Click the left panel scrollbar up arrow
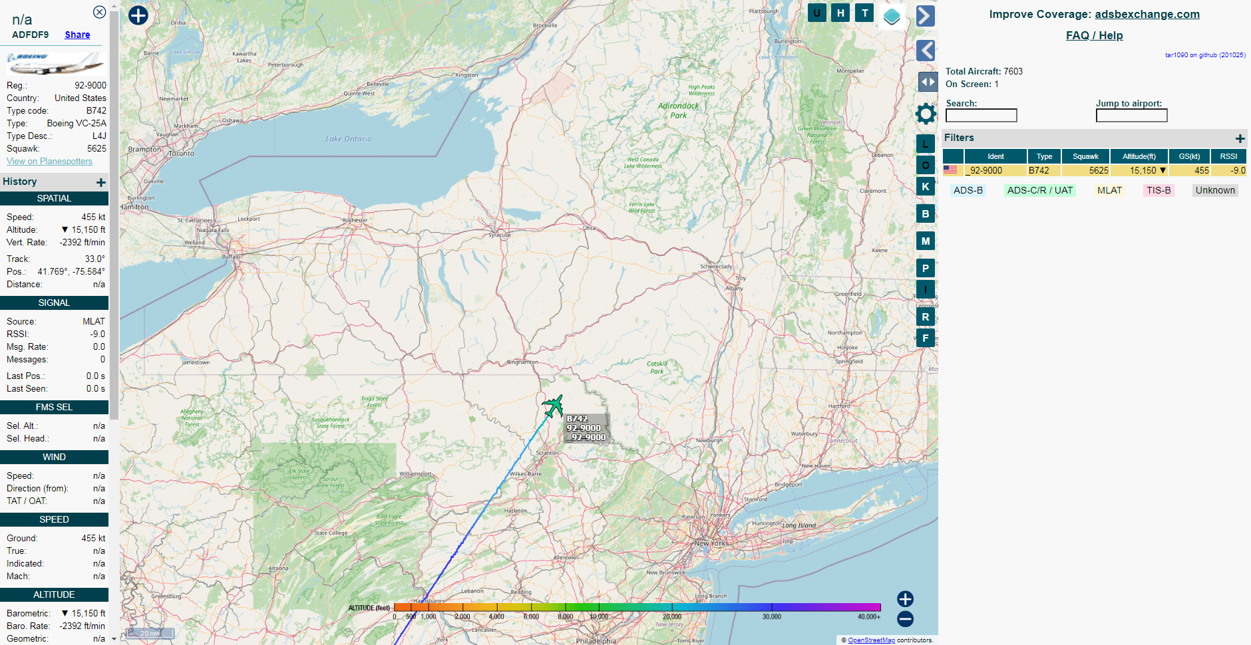The width and height of the screenshot is (1251, 645). (114, 6)
